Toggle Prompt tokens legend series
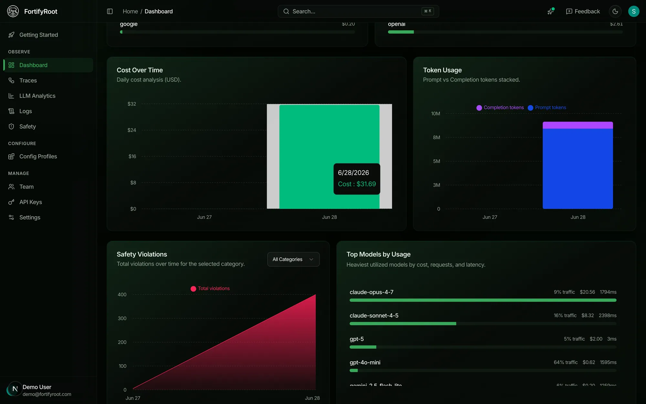646x404 pixels. coord(547,108)
